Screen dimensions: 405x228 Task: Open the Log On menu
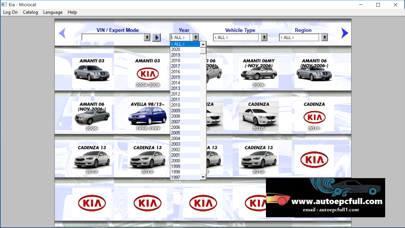pyautogui.click(x=10, y=12)
